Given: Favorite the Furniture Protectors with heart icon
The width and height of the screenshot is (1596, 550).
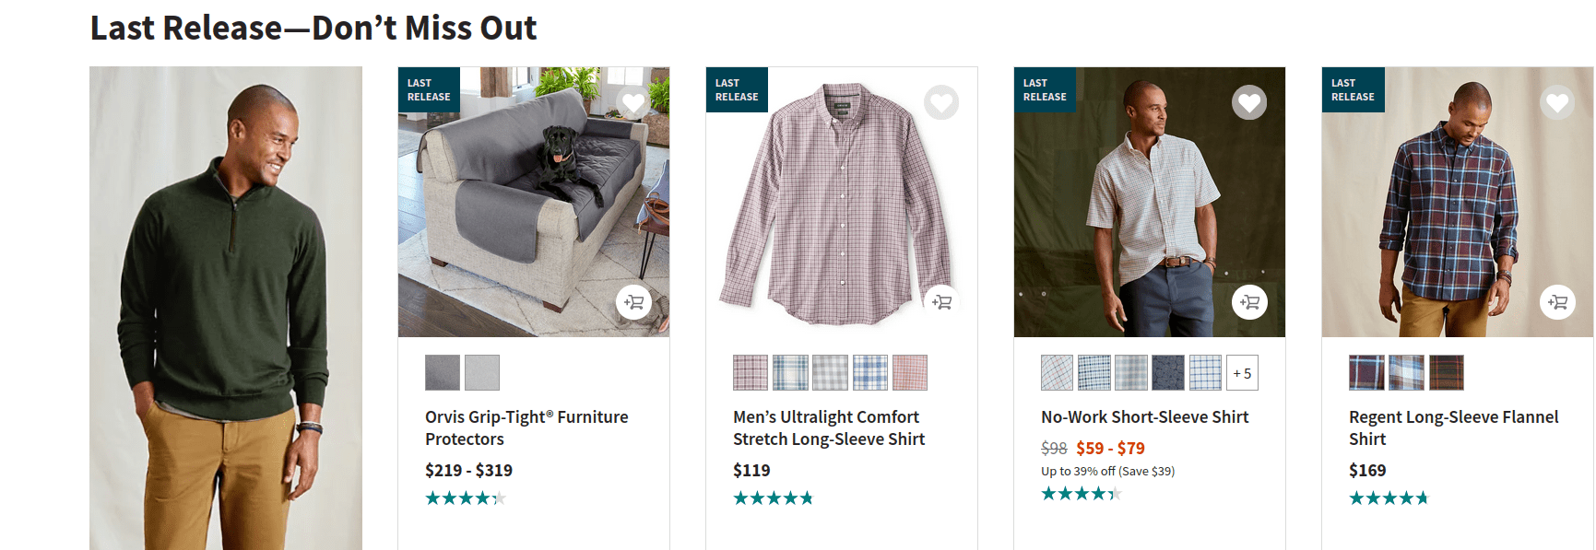Looking at the screenshot, I should coord(633,102).
